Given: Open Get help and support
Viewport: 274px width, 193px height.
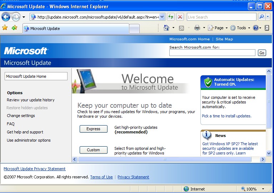Looking at the screenshot, I should tap(25, 132).
